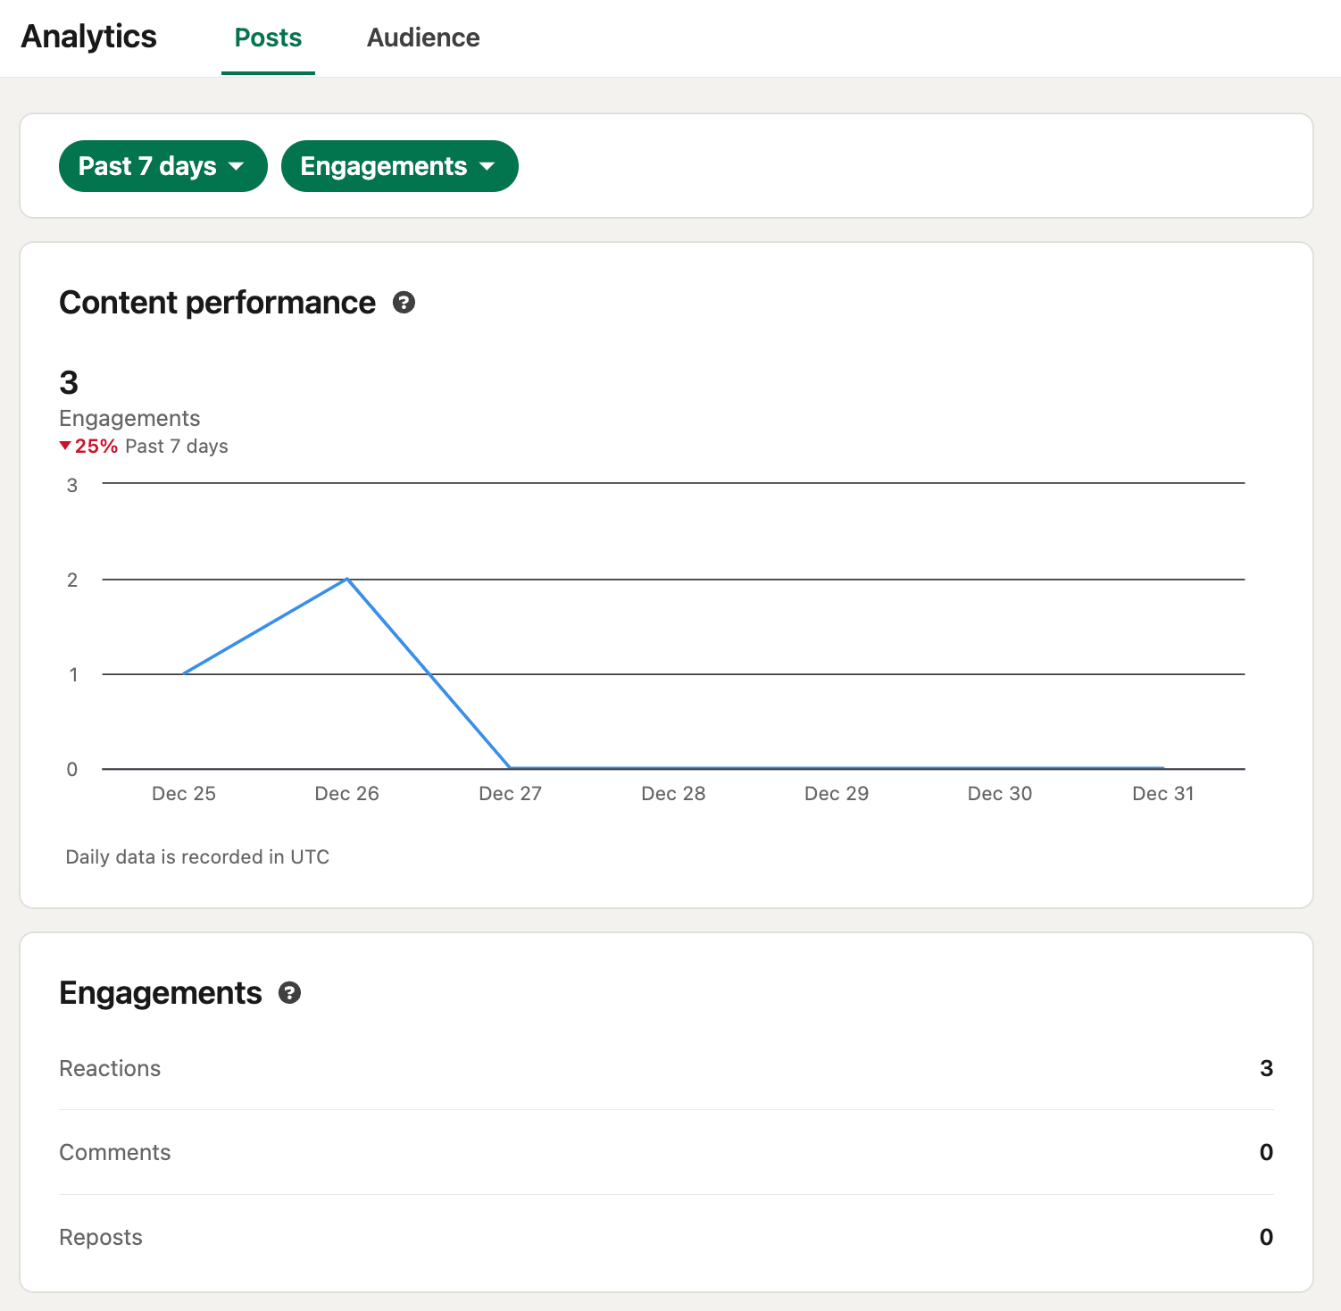Click the total engagements number above chart

click(69, 382)
